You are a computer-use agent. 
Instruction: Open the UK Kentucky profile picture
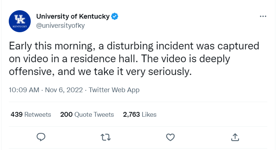20,22
